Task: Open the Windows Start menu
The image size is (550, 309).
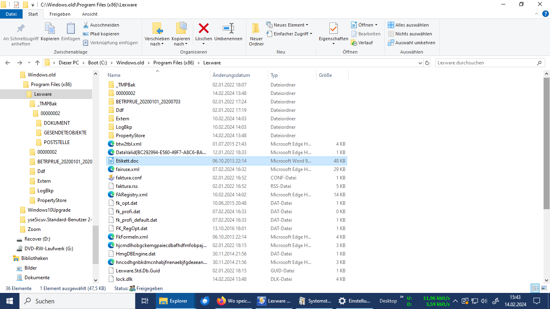Action: click(x=10, y=301)
